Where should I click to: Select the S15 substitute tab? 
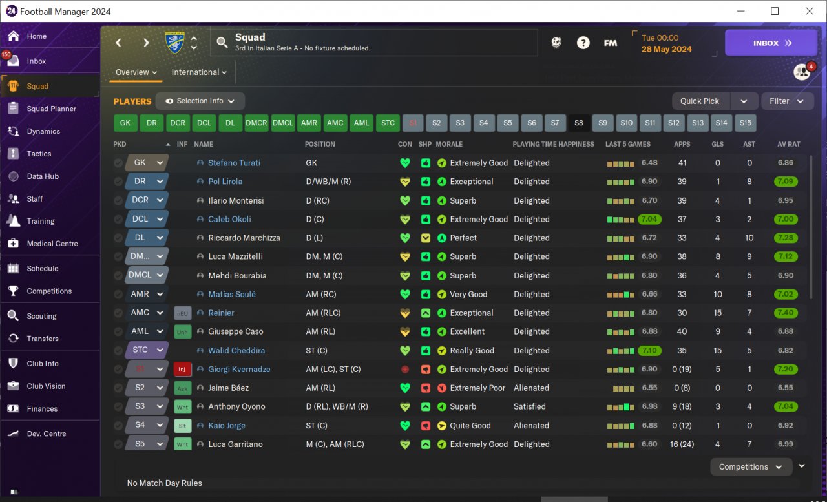746,123
